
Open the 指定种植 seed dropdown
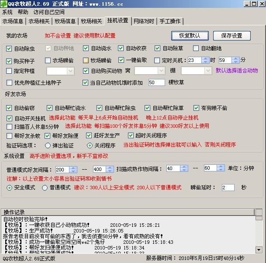[x=71, y=71]
